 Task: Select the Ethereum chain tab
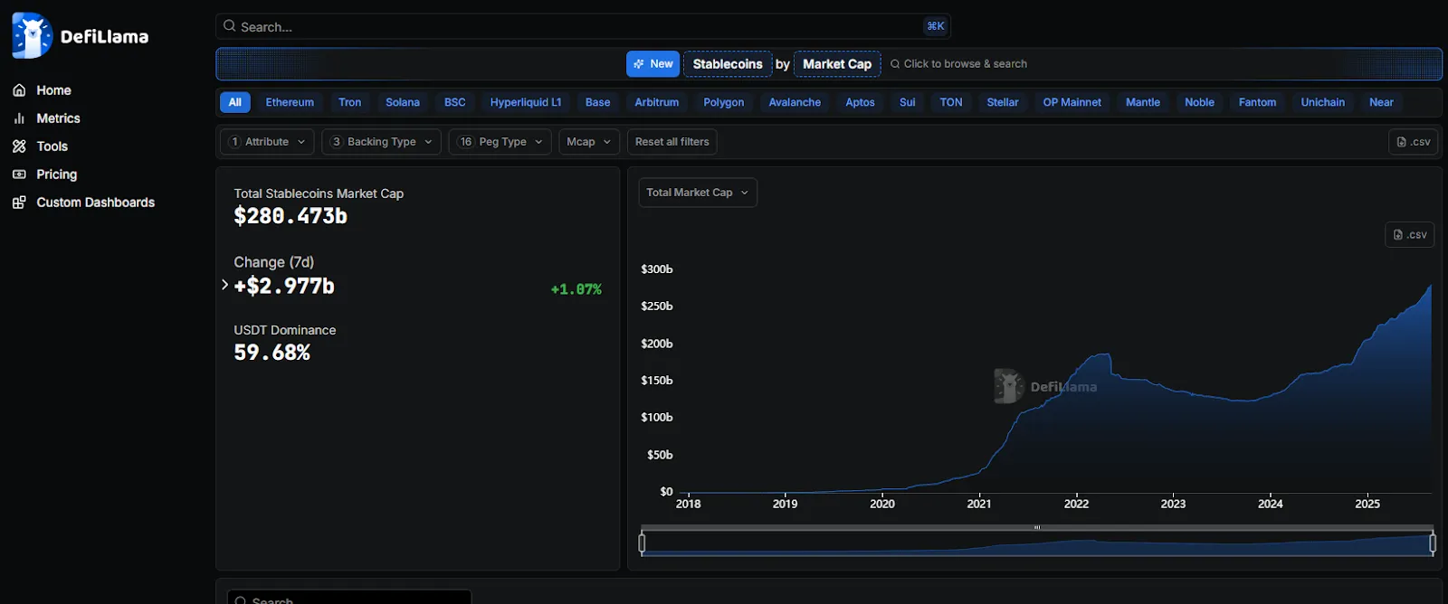click(x=290, y=102)
